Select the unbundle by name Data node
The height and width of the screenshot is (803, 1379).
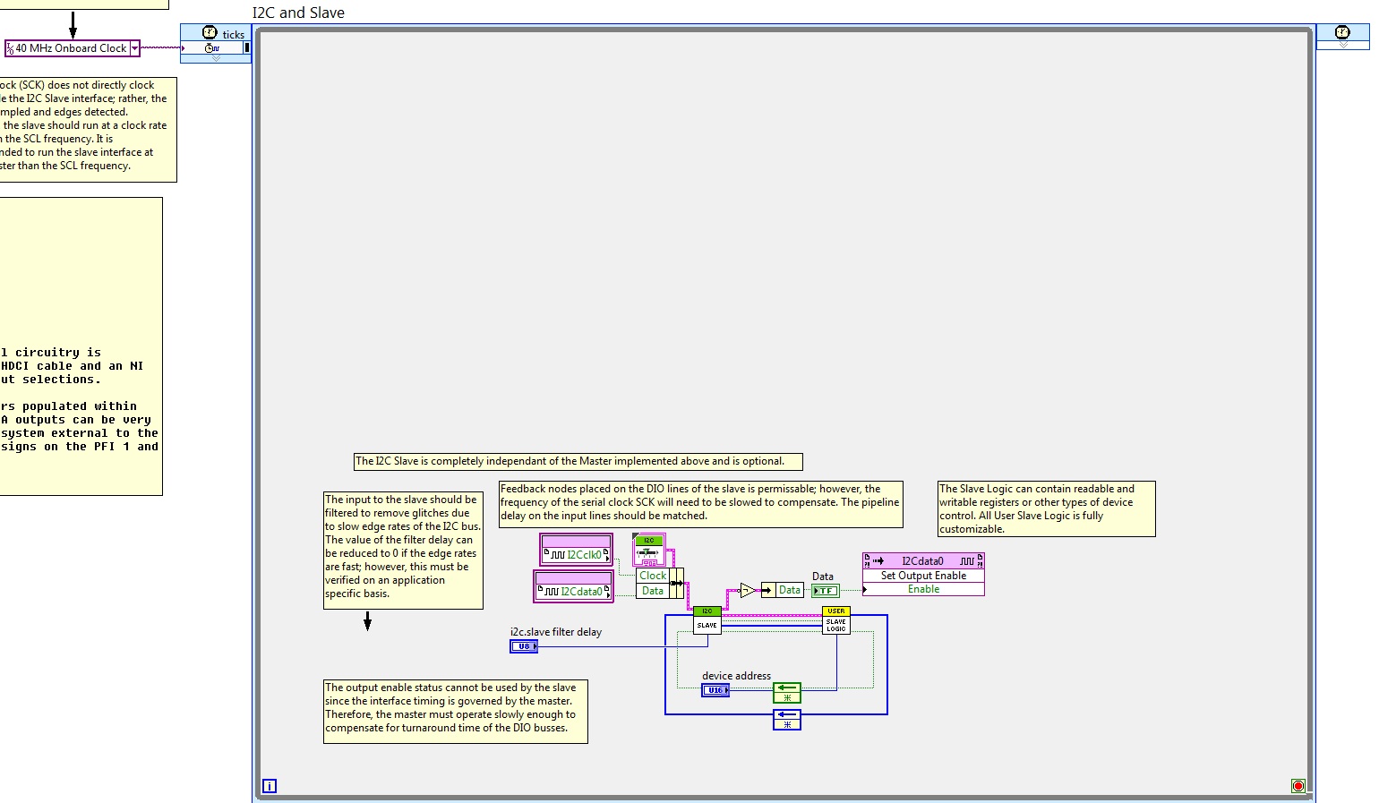[x=782, y=590]
